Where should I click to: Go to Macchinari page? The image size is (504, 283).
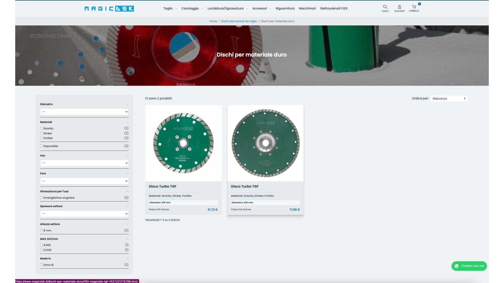pyautogui.click(x=307, y=8)
